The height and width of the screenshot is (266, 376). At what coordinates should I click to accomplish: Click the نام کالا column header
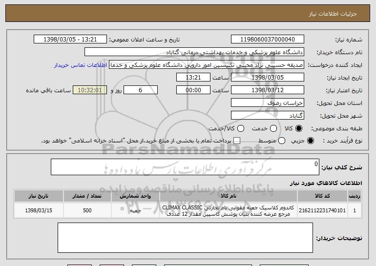click(229, 196)
